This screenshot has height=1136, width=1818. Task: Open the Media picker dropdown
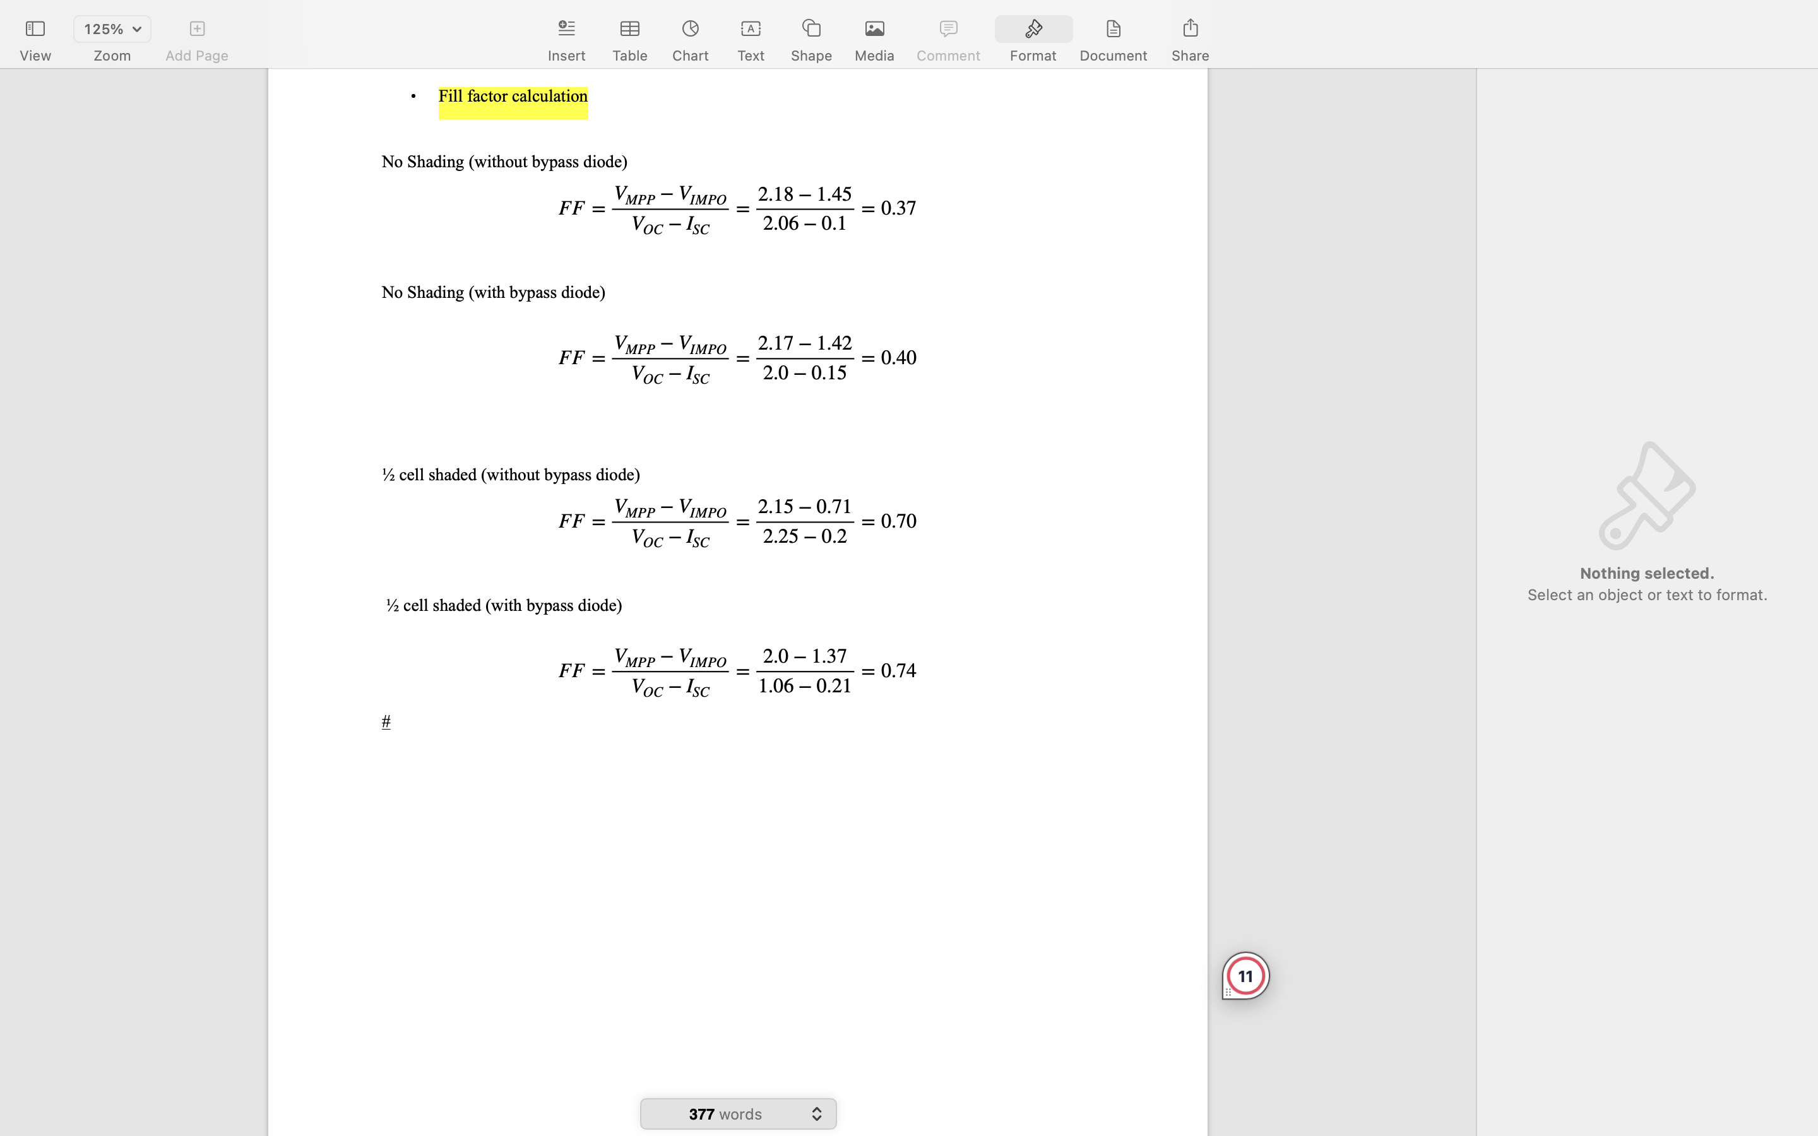(x=874, y=29)
